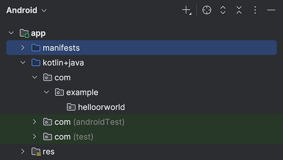Screen dimensions: 283x160
Task: Expand the com (androidTest) package
Action: coord(34,122)
